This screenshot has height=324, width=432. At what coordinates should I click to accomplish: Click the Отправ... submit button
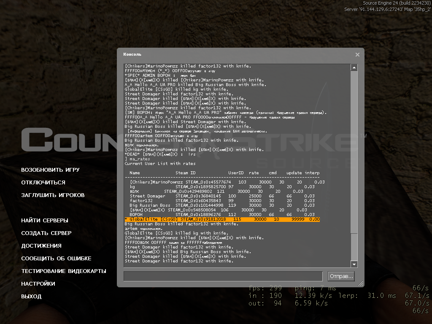[x=341, y=276]
